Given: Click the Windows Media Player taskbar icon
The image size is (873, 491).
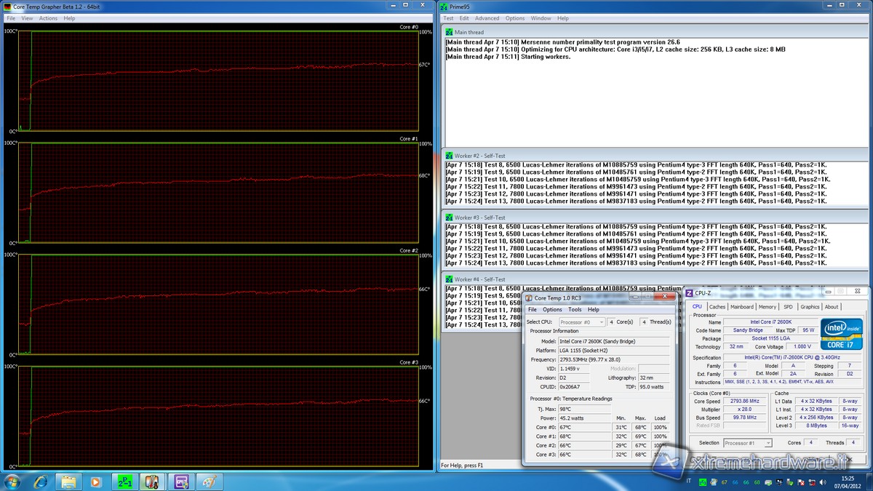Looking at the screenshot, I should [96, 482].
